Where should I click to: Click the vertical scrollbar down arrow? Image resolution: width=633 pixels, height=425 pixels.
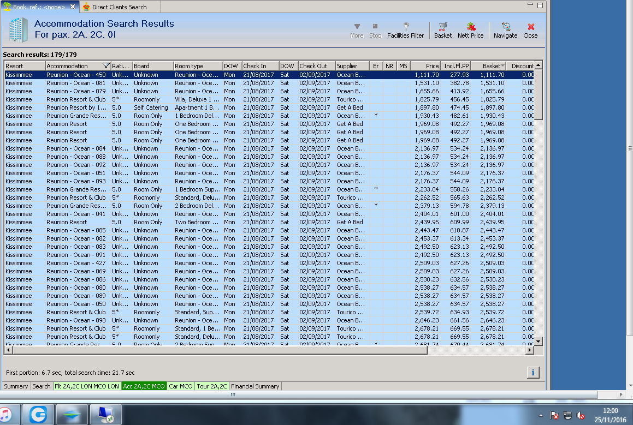tap(538, 341)
